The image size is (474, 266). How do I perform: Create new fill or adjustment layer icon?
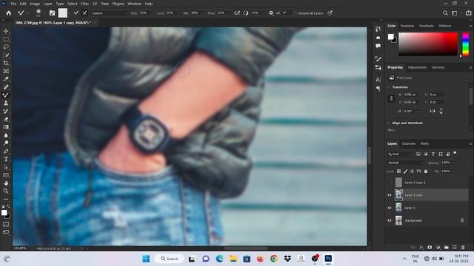(x=438, y=248)
